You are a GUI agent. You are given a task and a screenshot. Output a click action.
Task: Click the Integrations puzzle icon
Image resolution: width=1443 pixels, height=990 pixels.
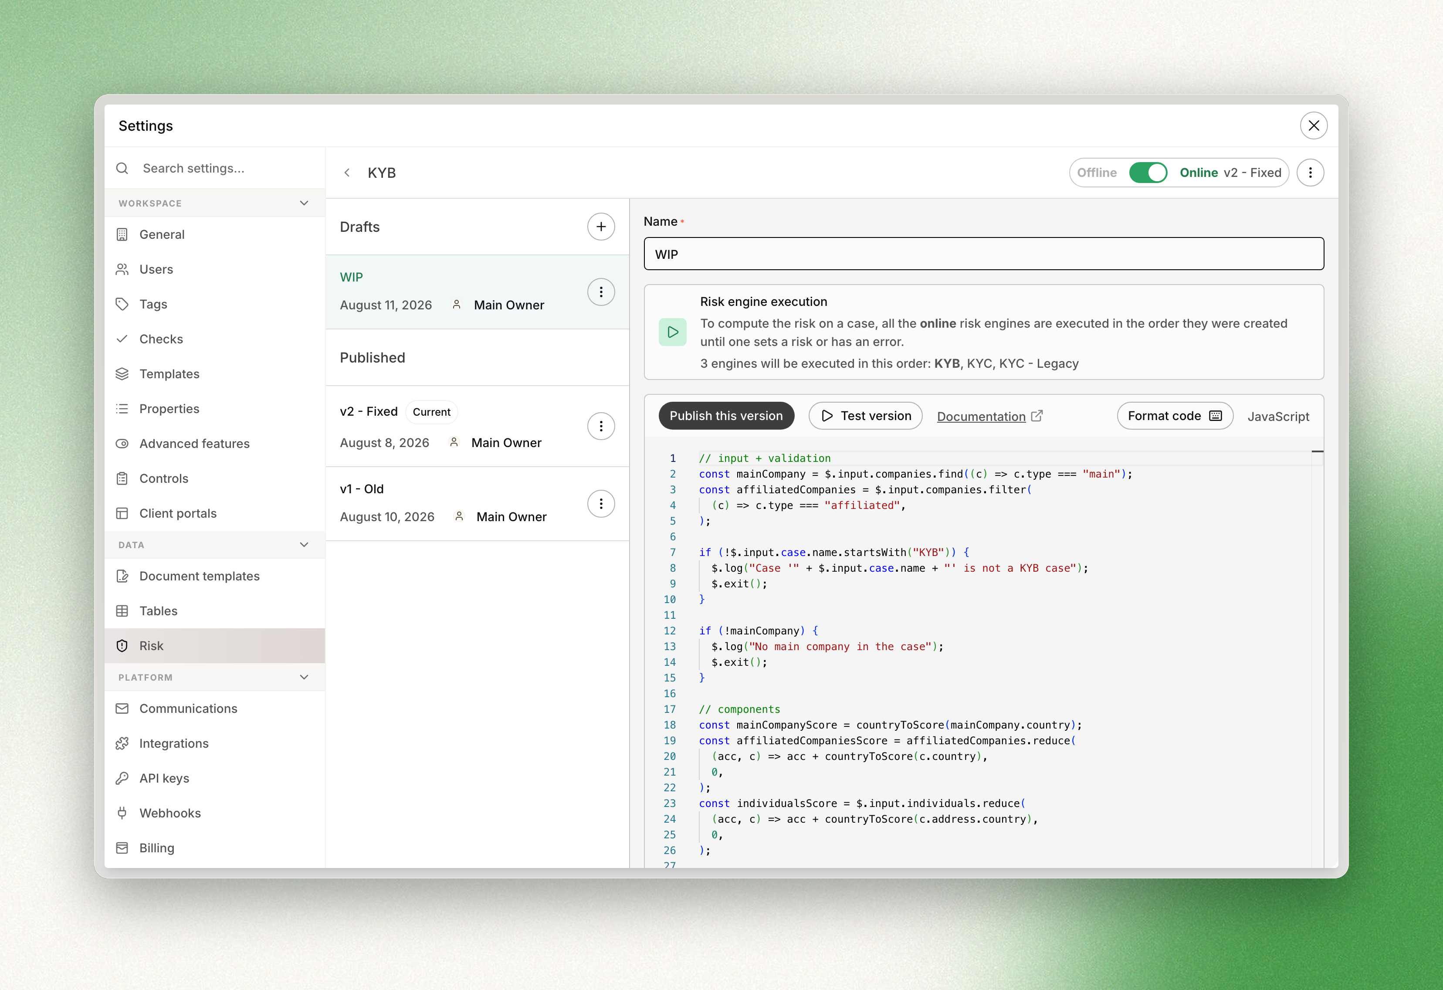click(x=122, y=743)
